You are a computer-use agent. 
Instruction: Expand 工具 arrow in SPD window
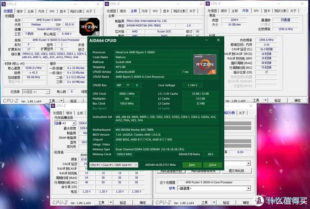point(111,203)
